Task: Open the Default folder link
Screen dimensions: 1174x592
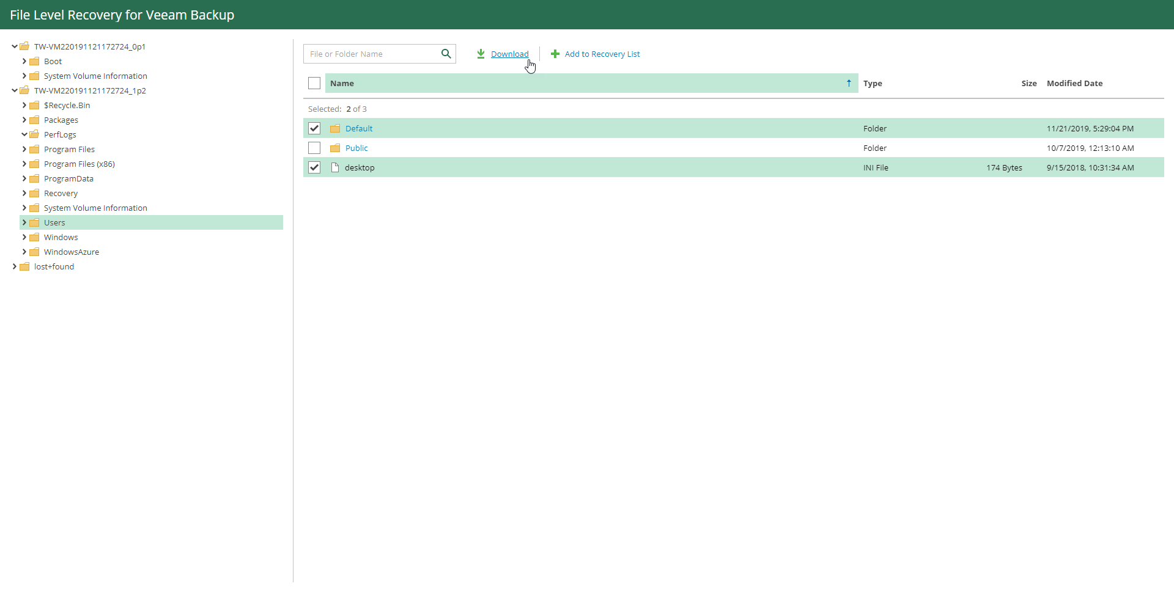Action: point(359,128)
